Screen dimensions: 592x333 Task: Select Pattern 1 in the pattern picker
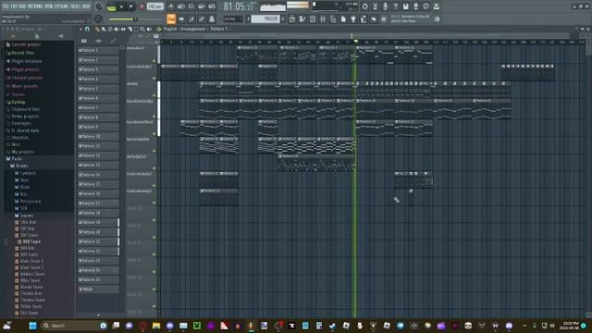(x=98, y=50)
